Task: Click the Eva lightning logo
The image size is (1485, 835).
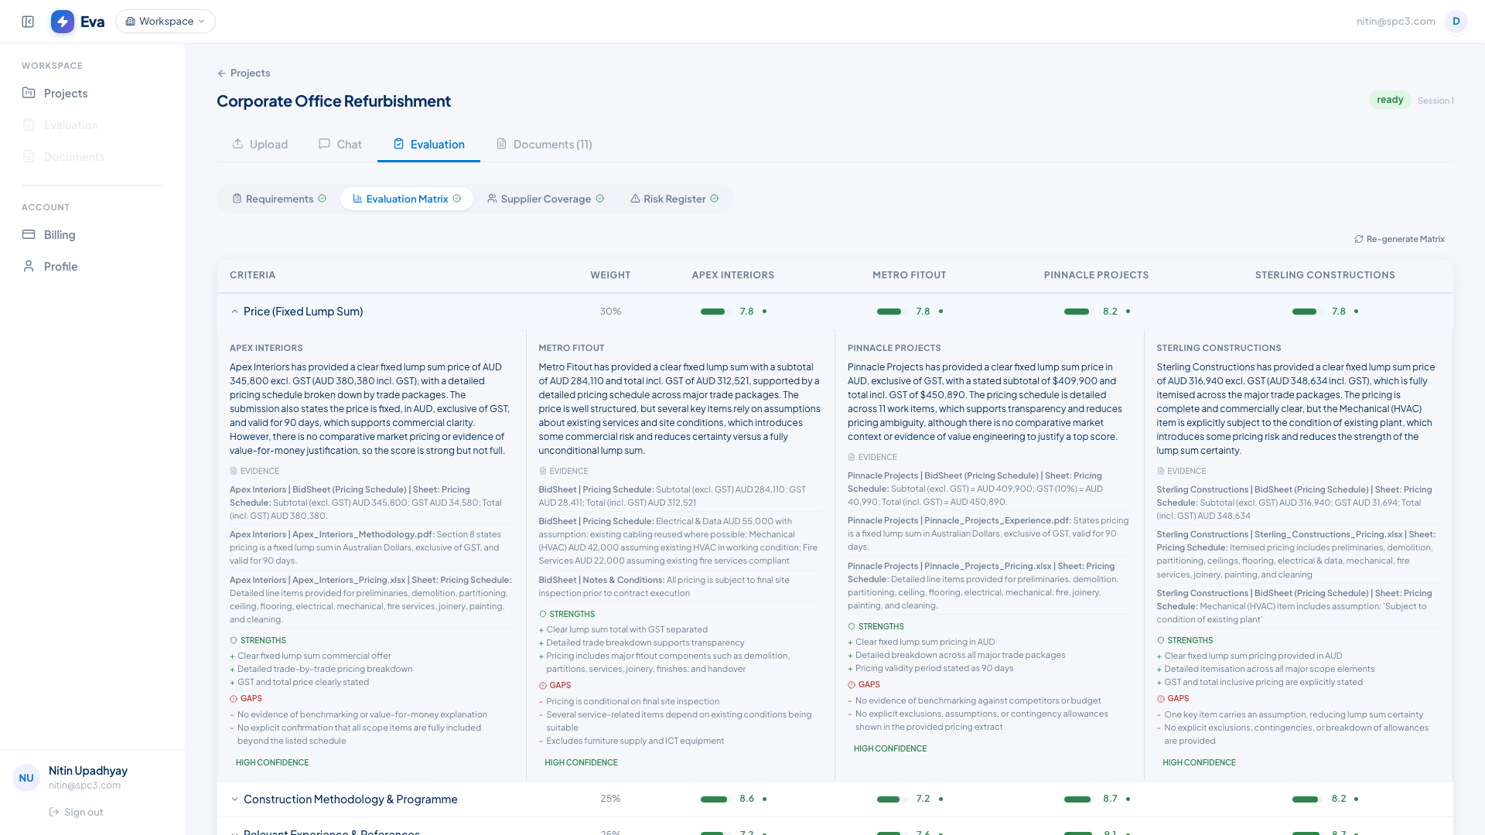Action: pyautogui.click(x=63, y=22)
